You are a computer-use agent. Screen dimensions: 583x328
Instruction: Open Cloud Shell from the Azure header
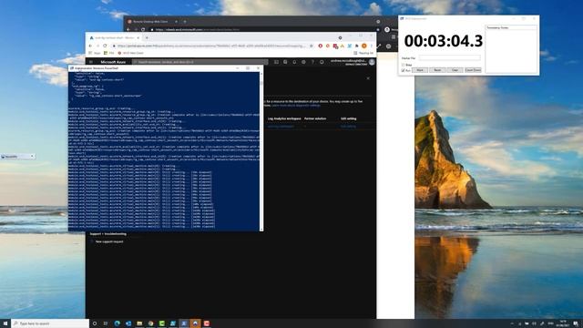276,62
